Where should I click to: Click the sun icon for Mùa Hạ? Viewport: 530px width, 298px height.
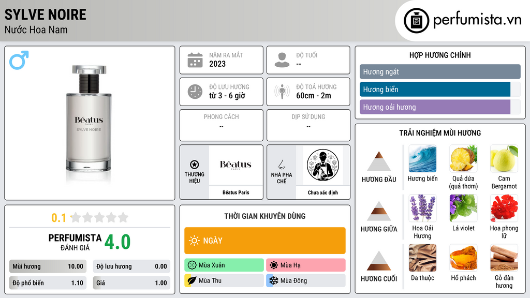[274, 265]
